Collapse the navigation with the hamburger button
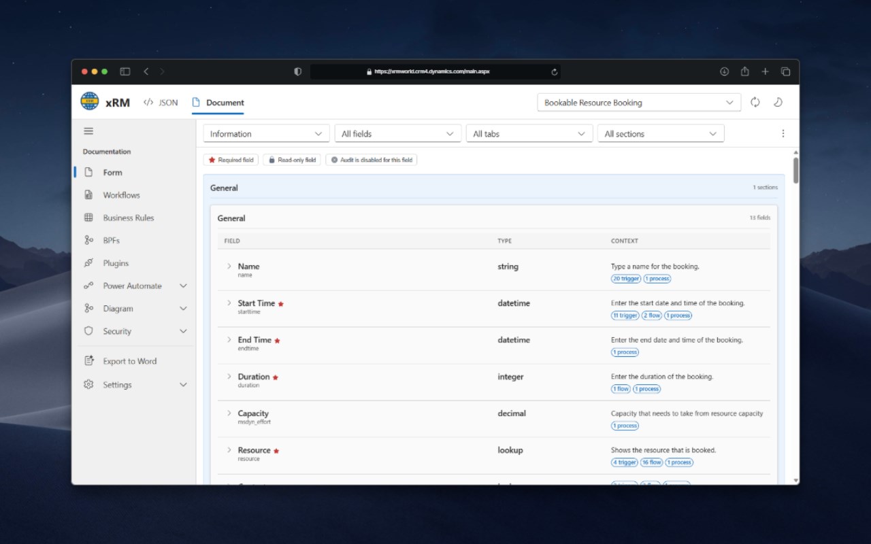 pyautogui.click(x=88, y=131)
